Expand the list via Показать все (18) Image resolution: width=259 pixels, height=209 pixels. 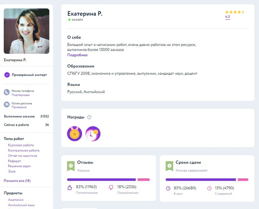[x=17, y=181]
